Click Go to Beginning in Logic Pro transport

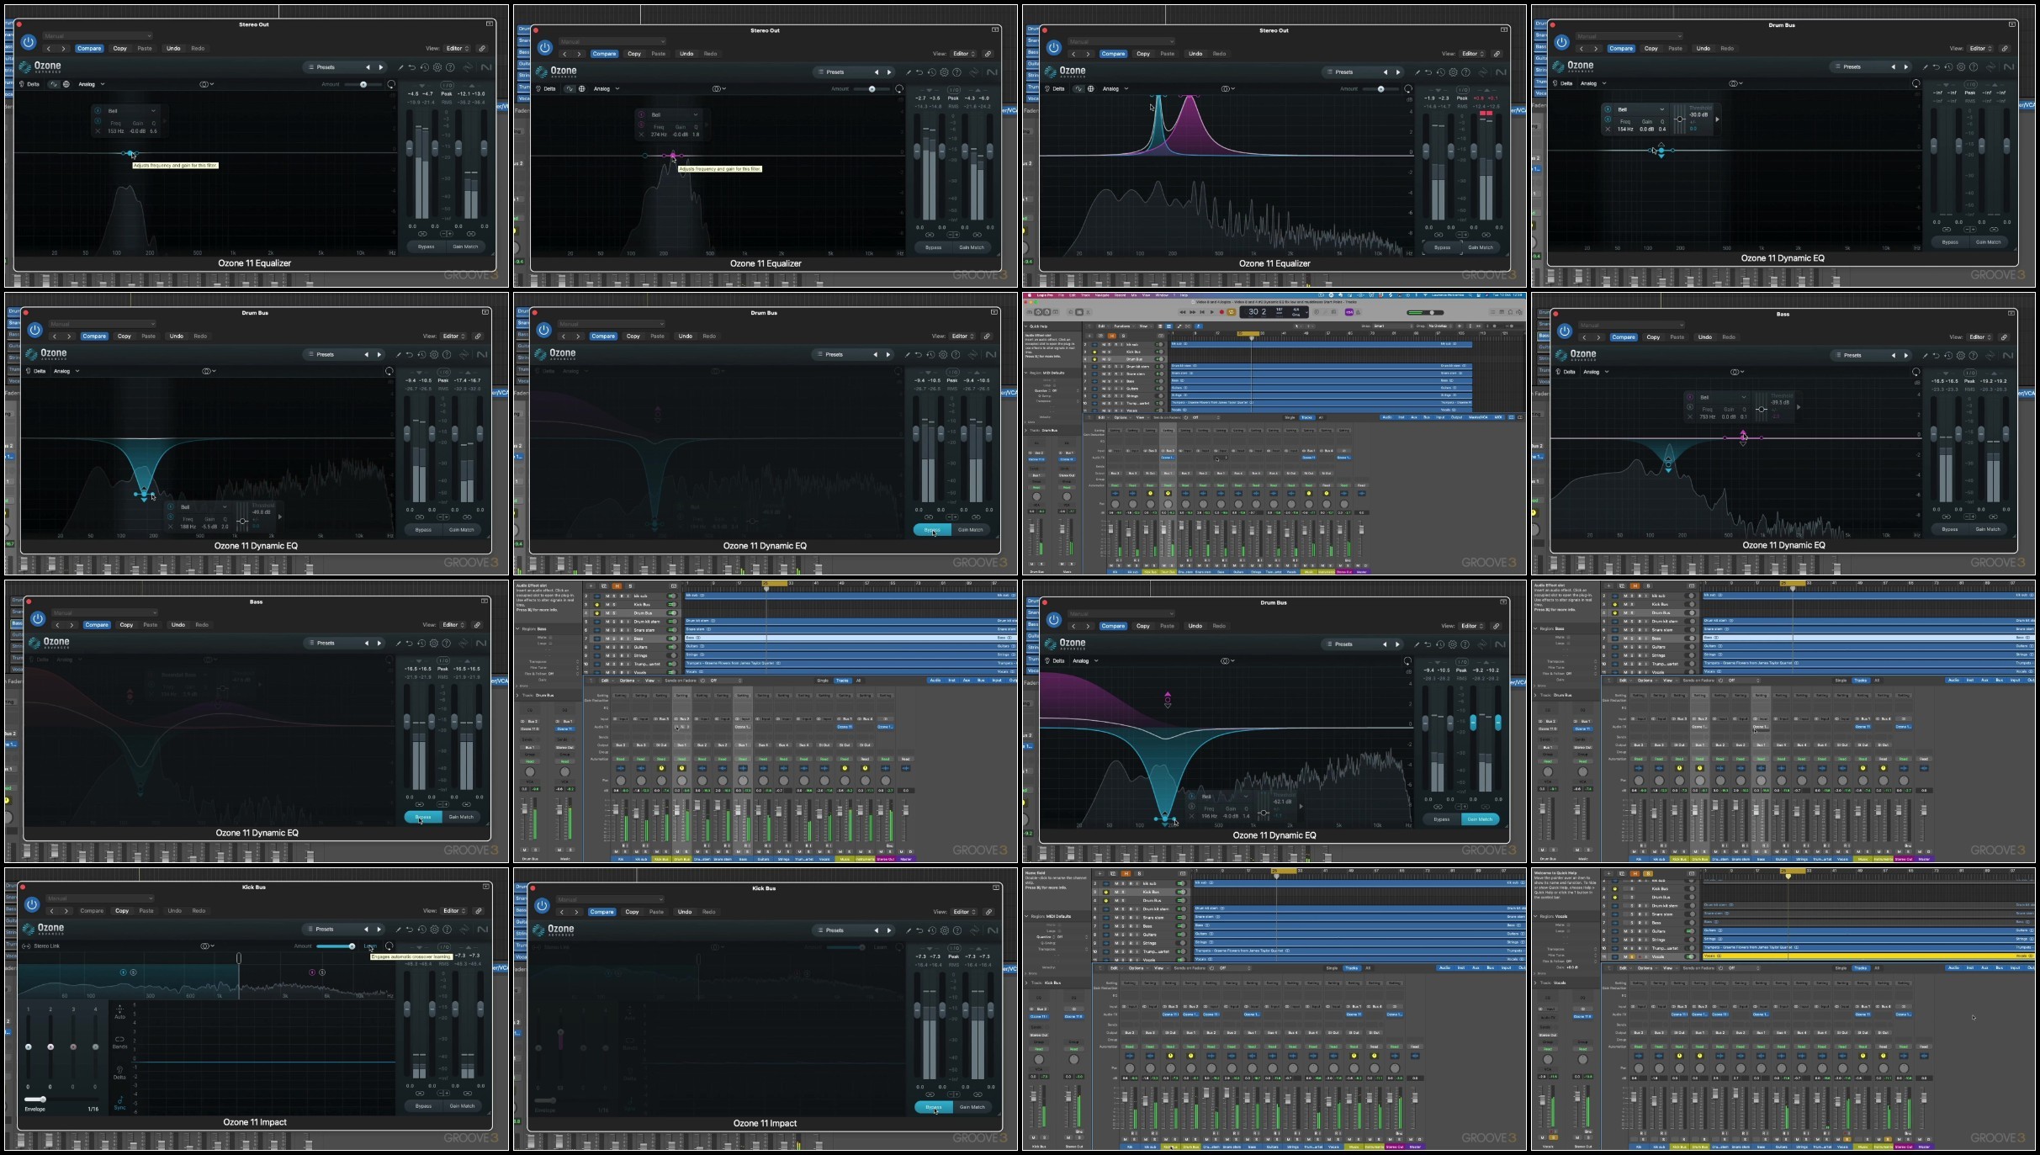[x=1202, y=312]
